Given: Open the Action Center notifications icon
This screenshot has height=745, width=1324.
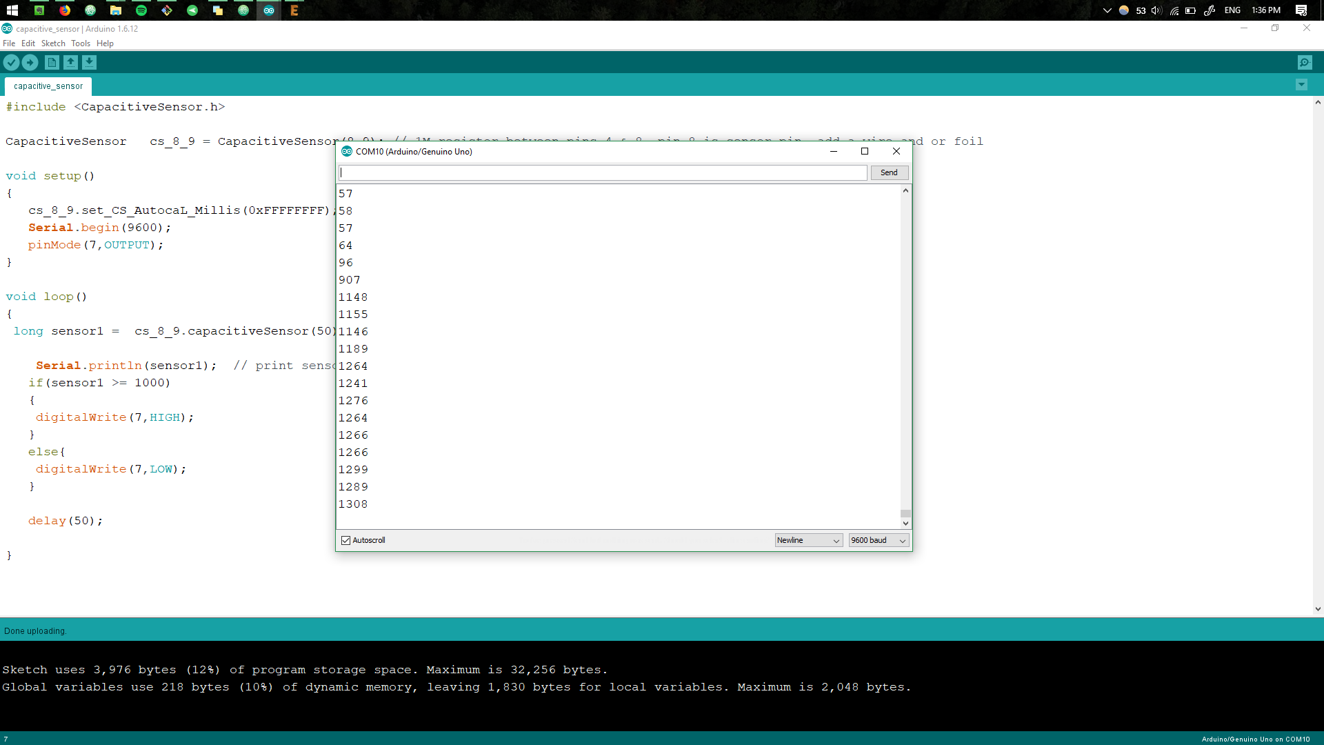Looking at the screenshot, I should point(1301,10).
